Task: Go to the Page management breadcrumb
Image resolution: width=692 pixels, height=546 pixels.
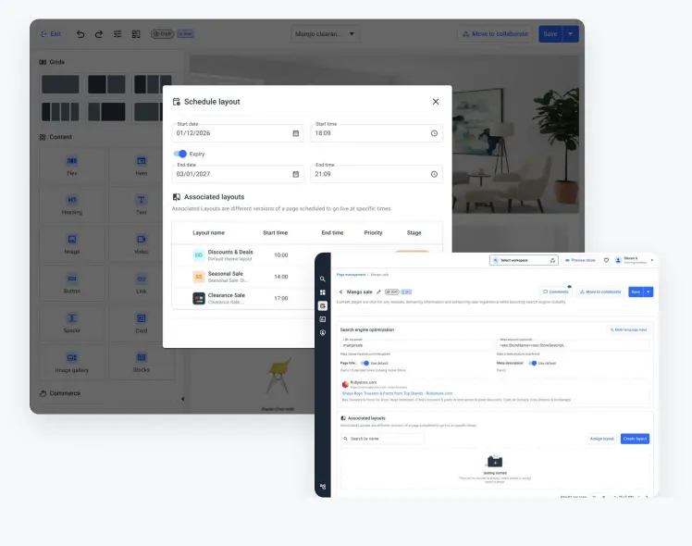Action: click(351, 275)
